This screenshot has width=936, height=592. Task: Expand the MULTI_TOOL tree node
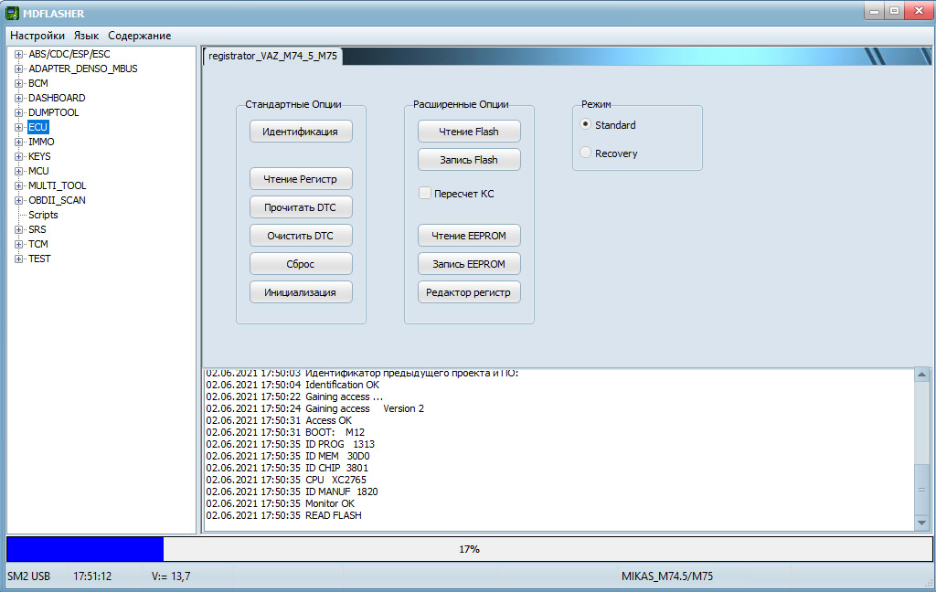pyautogui.click(x=18, y=185)
